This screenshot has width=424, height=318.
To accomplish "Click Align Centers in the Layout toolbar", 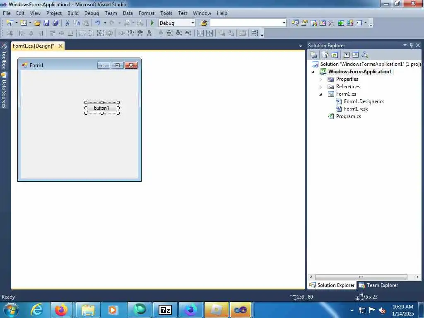I will coord(31,33).
